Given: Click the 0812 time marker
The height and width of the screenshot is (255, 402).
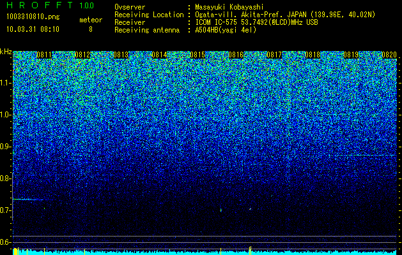Looking at the screenshot, I should tap(82, 55).
